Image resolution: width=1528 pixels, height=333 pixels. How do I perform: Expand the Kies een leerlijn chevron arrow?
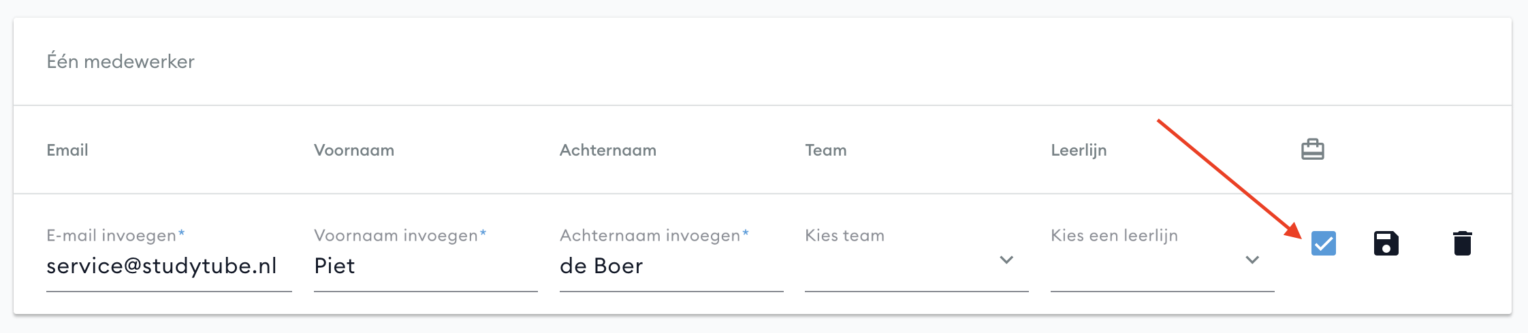click(x=1252, y=260)
